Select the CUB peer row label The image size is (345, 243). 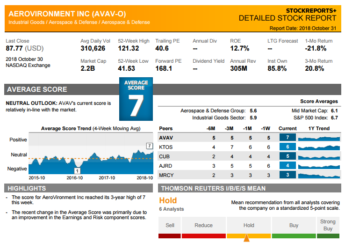(x=164, y=156)
